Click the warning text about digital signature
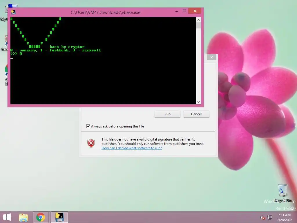The image size is (297, 223). point(153,141)
